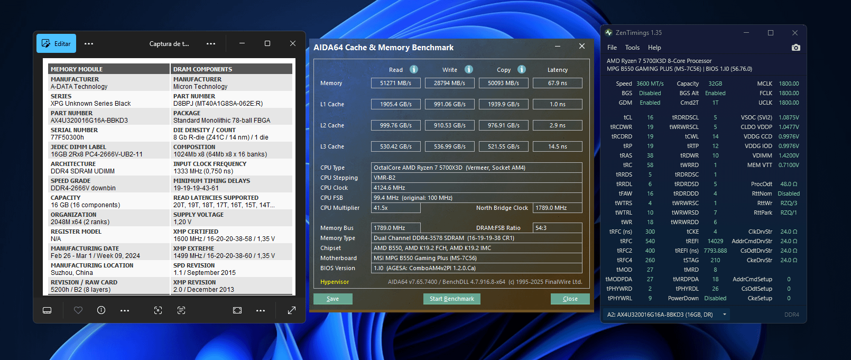Start visual search with the focus-frame icon

click(158, 310)
